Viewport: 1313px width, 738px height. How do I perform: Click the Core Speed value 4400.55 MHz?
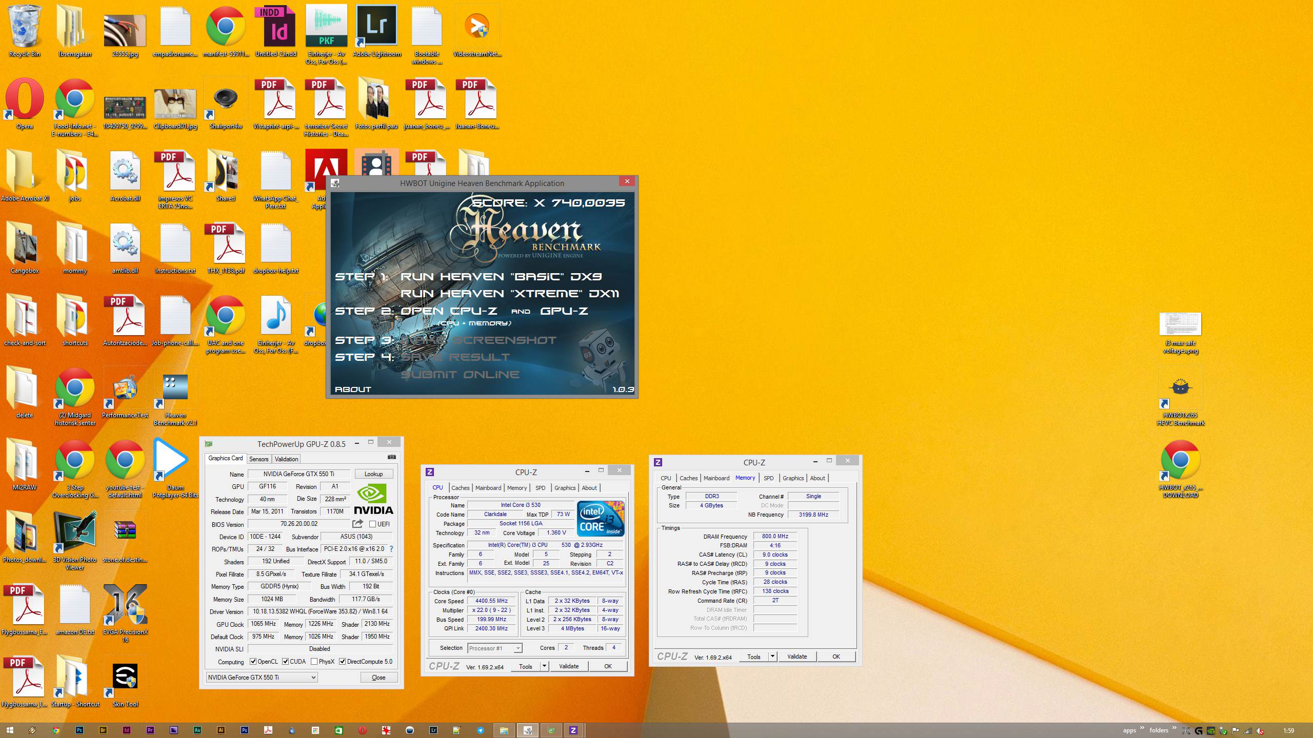pyautogui.click(x=491, y=601)
